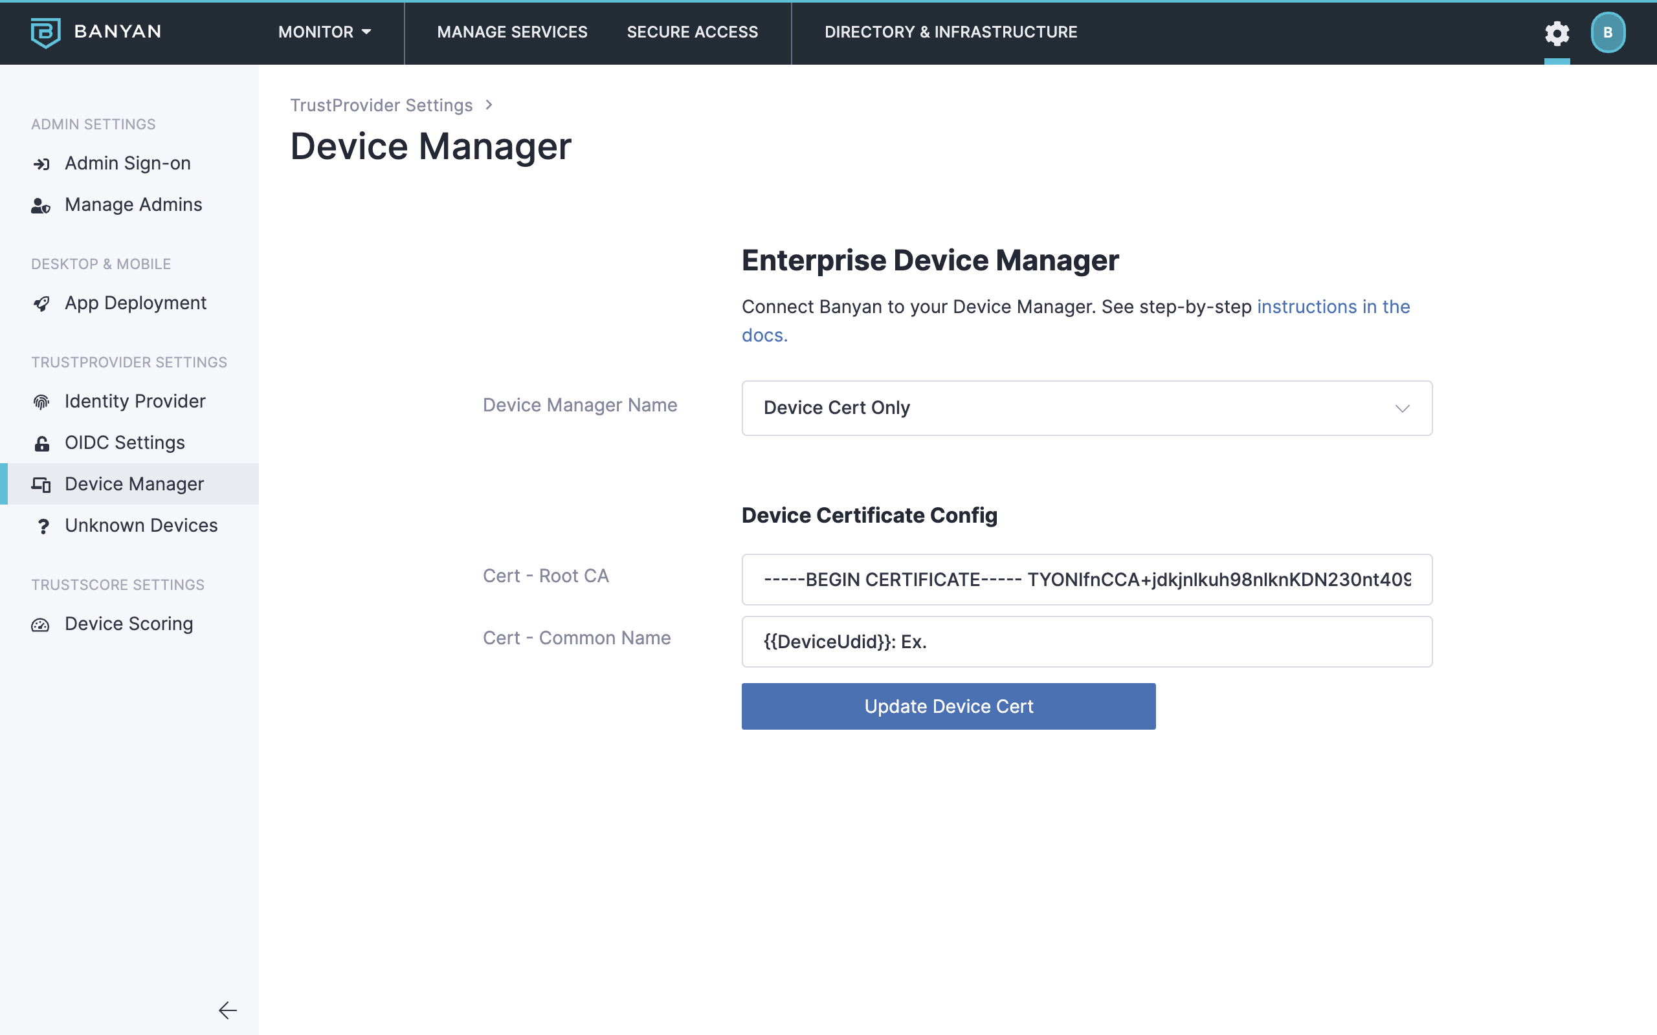Screen dimensions: 1657x1035
Task: Collapse the left sidebar with the arrow
Action: click(228, 1010)
